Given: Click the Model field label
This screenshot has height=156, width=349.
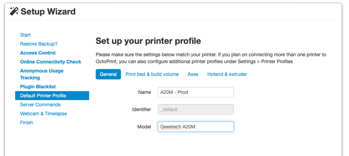Looking at the screenshot, I should click(x=144, y=127).
